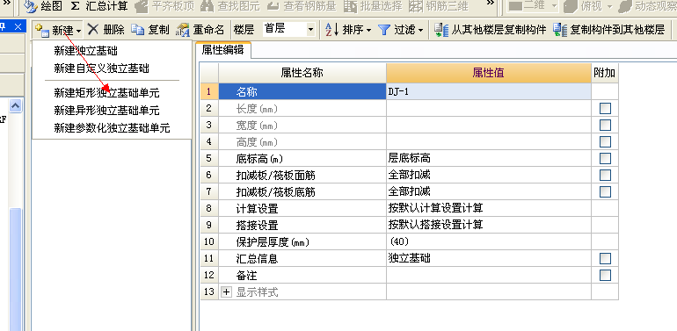Click 保护层厚度 value (40)

click(489, 241)
